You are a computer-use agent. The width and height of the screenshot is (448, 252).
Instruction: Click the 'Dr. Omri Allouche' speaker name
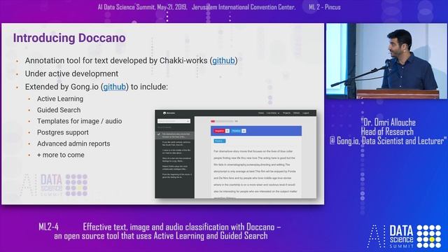pos(389,122)
